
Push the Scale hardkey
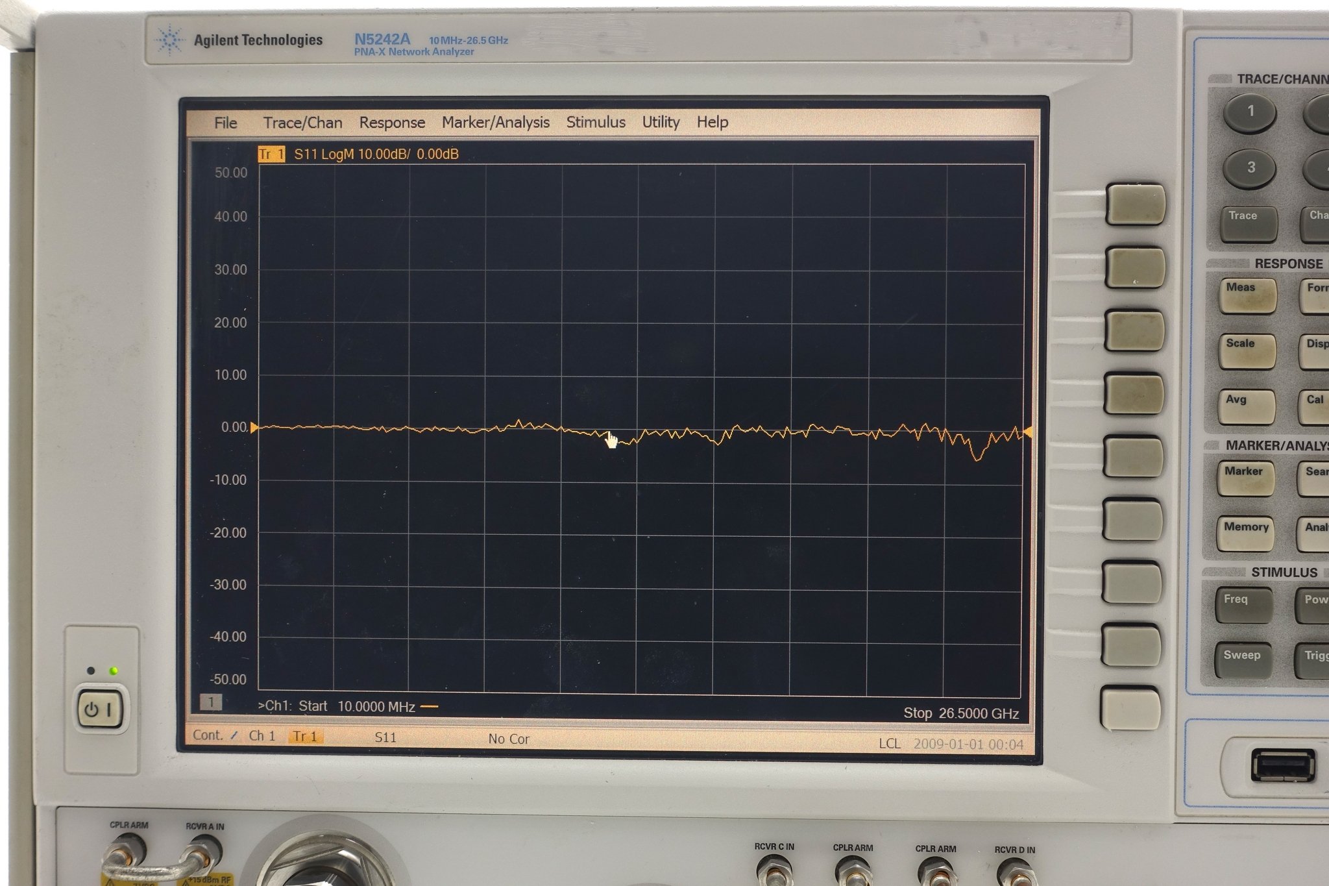tap(1247, 352)
